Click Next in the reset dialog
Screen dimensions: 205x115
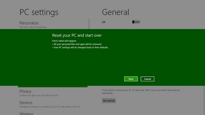coord(131,79)
